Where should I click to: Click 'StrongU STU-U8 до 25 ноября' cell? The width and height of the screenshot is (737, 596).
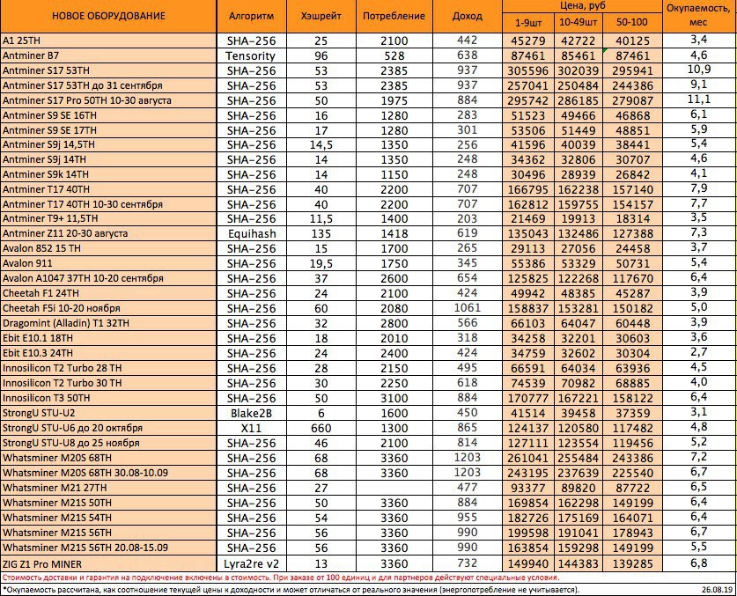[x=108, y=443]
